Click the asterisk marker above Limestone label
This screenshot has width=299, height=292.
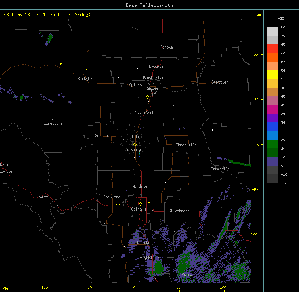pyautogui.click(x=53, y=120)
